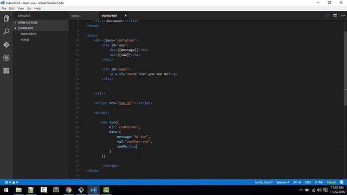Expand the OPEN EDITORS section
This screenshot has height=195, width=347.
tap(41, 23)
